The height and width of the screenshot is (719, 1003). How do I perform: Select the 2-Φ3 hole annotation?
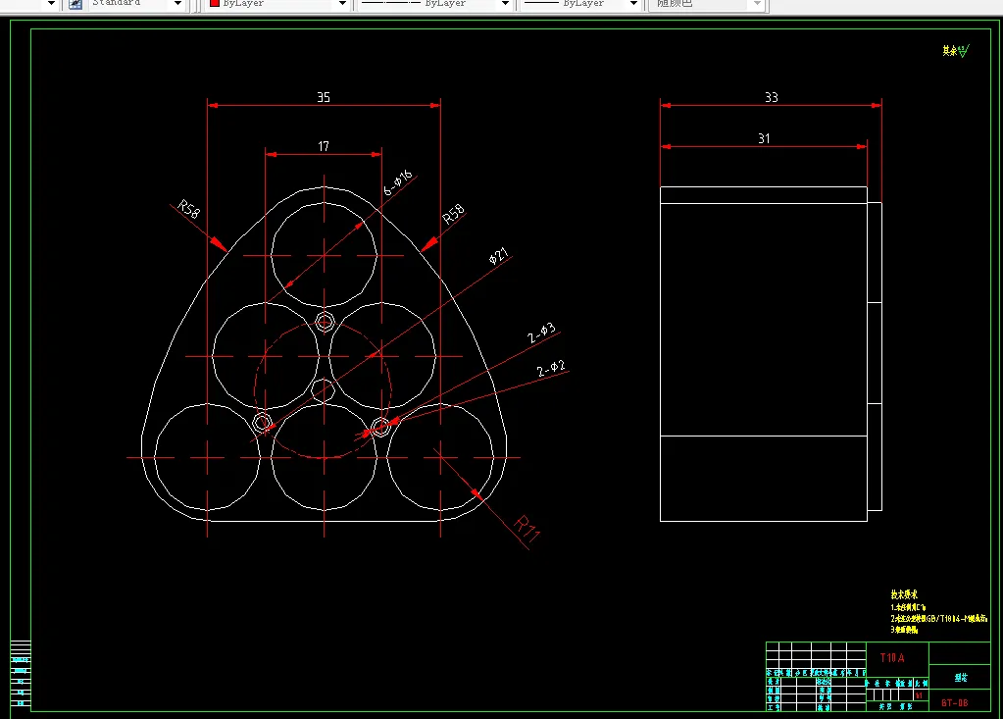[541, 334]
